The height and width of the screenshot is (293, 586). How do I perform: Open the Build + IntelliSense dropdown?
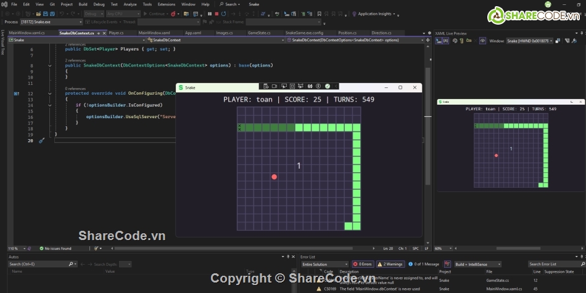[479, 264]
